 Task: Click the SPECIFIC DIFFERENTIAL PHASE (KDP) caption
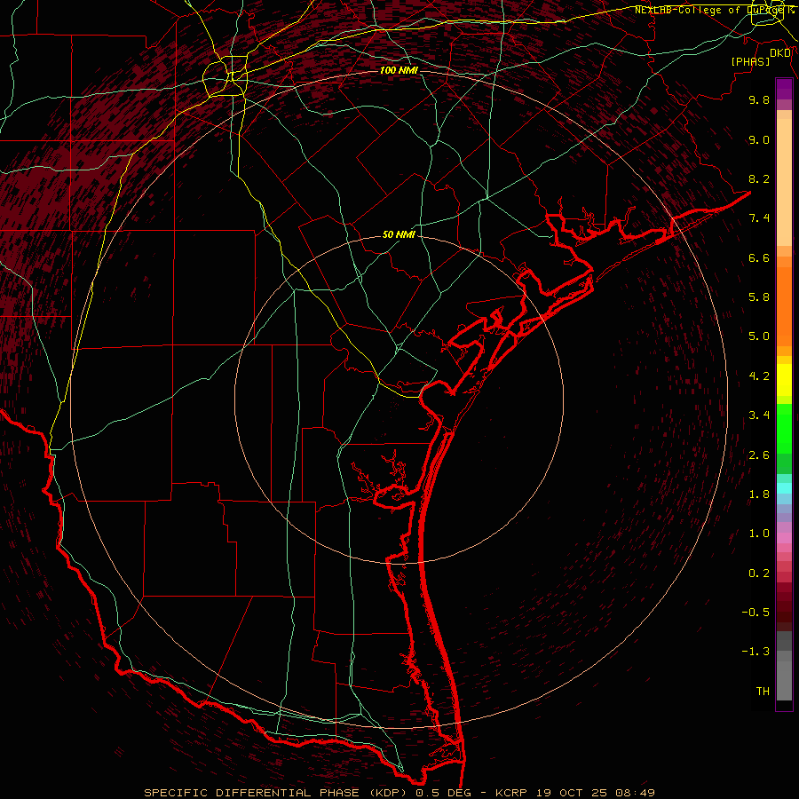click(277, 793)
